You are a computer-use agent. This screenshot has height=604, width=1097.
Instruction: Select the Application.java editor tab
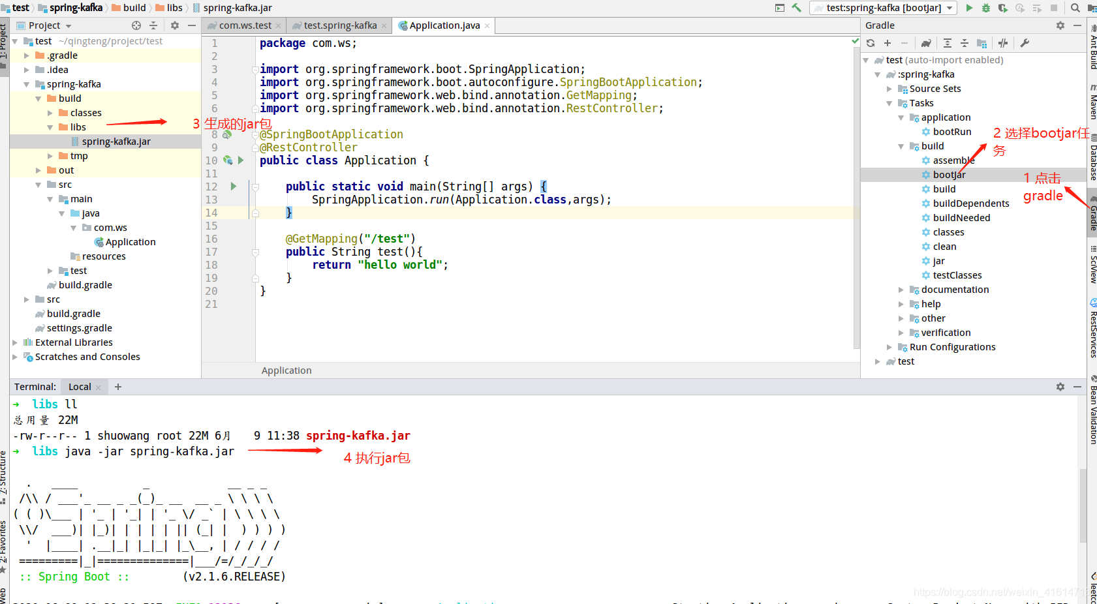click(445, 25)
